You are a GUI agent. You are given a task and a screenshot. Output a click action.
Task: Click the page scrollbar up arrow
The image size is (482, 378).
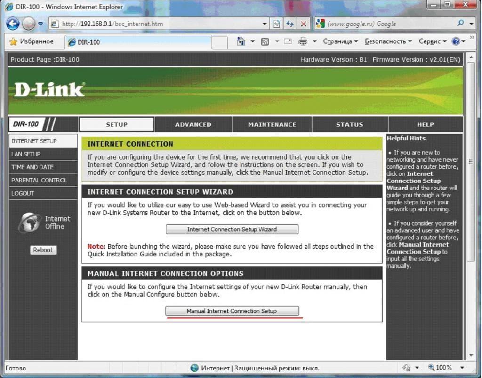click(x=471, y=57)
